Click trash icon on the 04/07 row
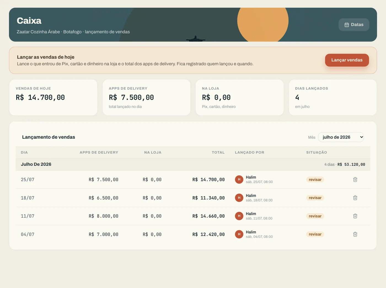Screen dimensions: 386x288 point(355,234)
